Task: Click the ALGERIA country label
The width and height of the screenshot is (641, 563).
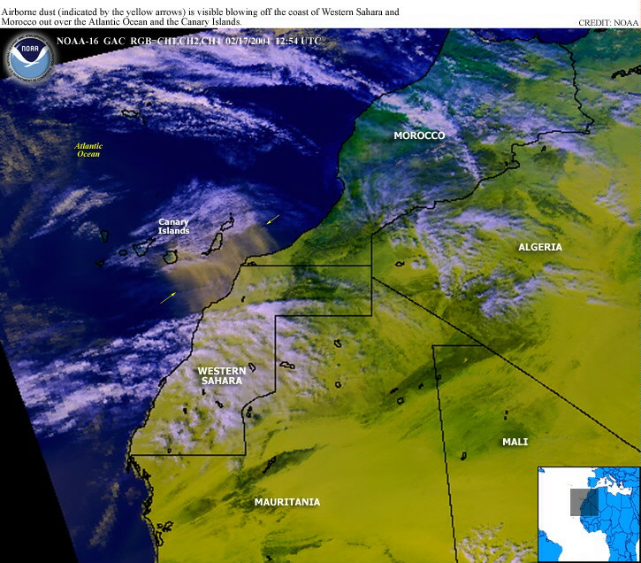Action: 540,247
